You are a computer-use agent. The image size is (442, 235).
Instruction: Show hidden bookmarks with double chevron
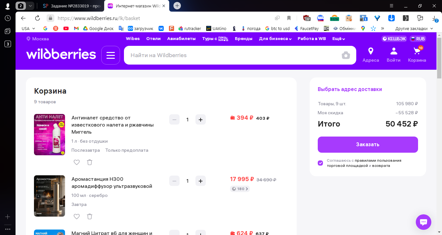pyautogui.click(x=382, y=28)
